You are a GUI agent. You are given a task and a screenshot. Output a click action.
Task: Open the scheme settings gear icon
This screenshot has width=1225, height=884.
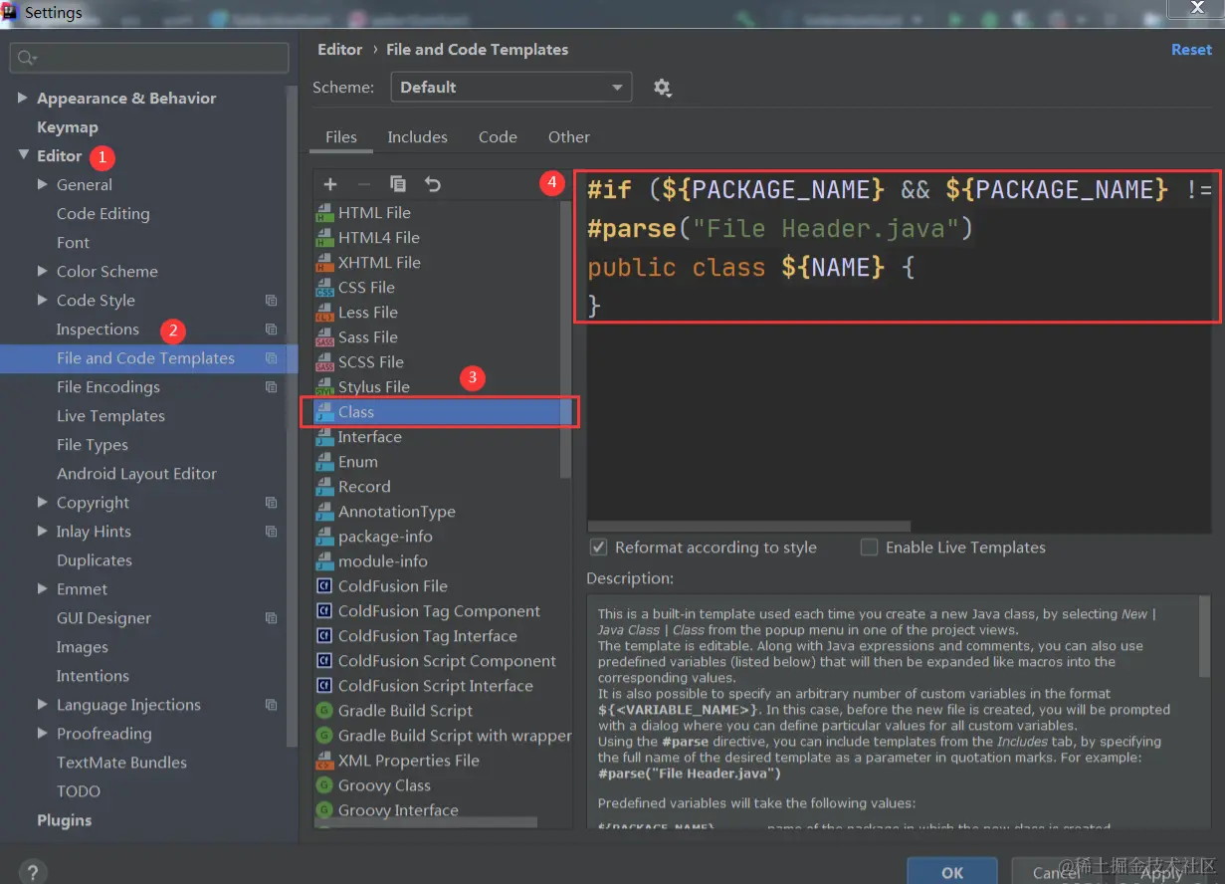[662, 88]
